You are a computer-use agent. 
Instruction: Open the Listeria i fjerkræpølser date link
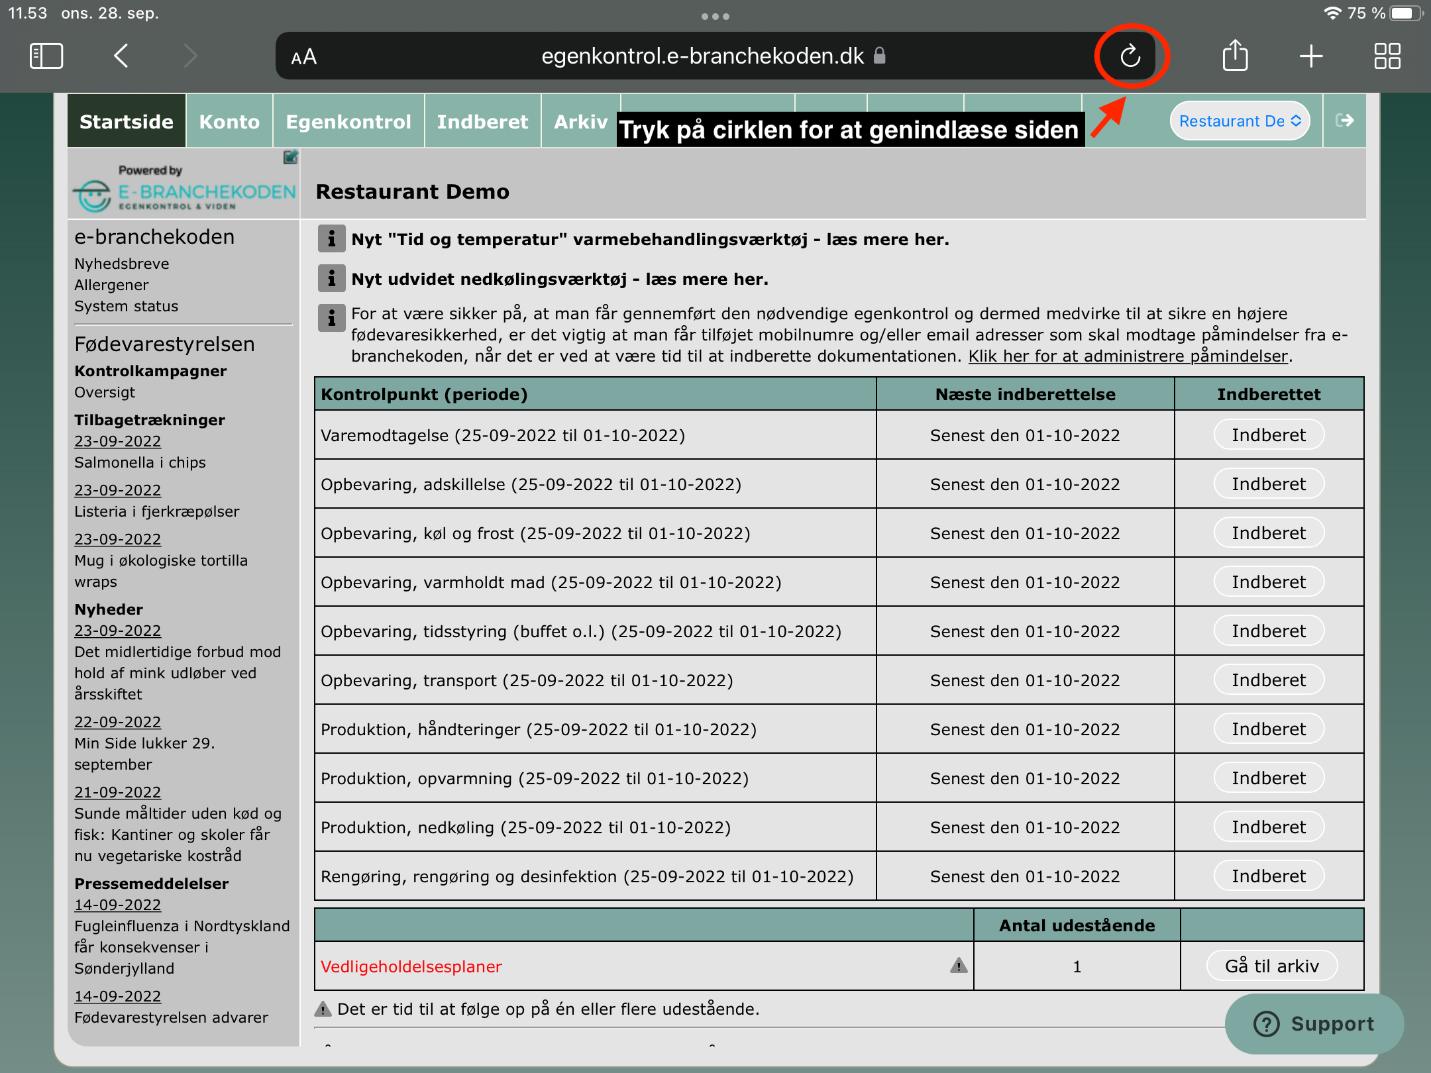(118, 490)
